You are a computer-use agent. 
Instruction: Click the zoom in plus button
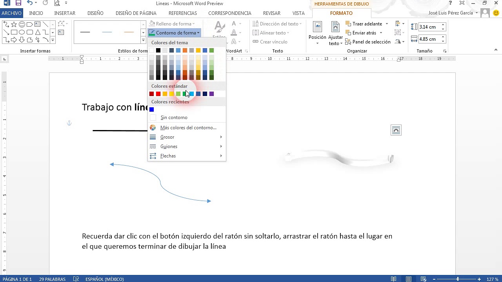(479, 279)
